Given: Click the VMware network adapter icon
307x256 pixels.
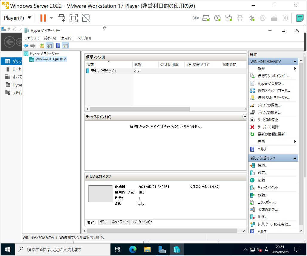Looking at the screenshot, I should click(228, 18).
